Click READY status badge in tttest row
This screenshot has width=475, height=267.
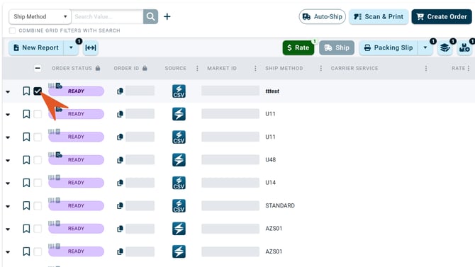pyautogui.click(x=76, y=91)
